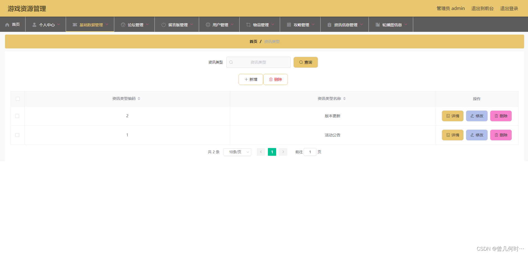528x254 pixels.
Task: Open 个人中心 menu item
Action: pos(46,24)
